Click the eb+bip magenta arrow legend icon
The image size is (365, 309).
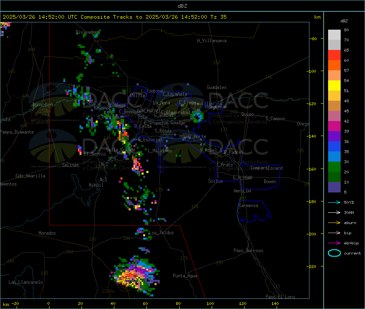tap(334, 243)
